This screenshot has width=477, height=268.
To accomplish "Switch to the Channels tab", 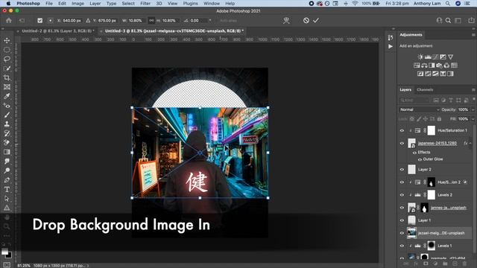I will pyautogui.click(x=425, y=89).
